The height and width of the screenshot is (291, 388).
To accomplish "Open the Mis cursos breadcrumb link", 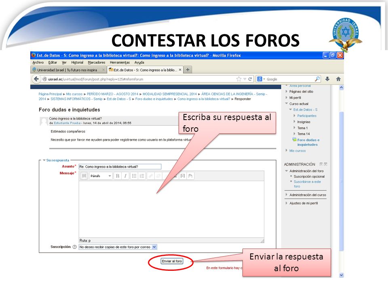I will point(74,94).
